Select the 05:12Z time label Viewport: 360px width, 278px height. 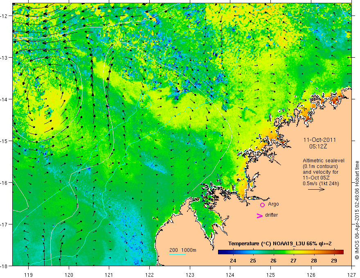click(318, 146)
